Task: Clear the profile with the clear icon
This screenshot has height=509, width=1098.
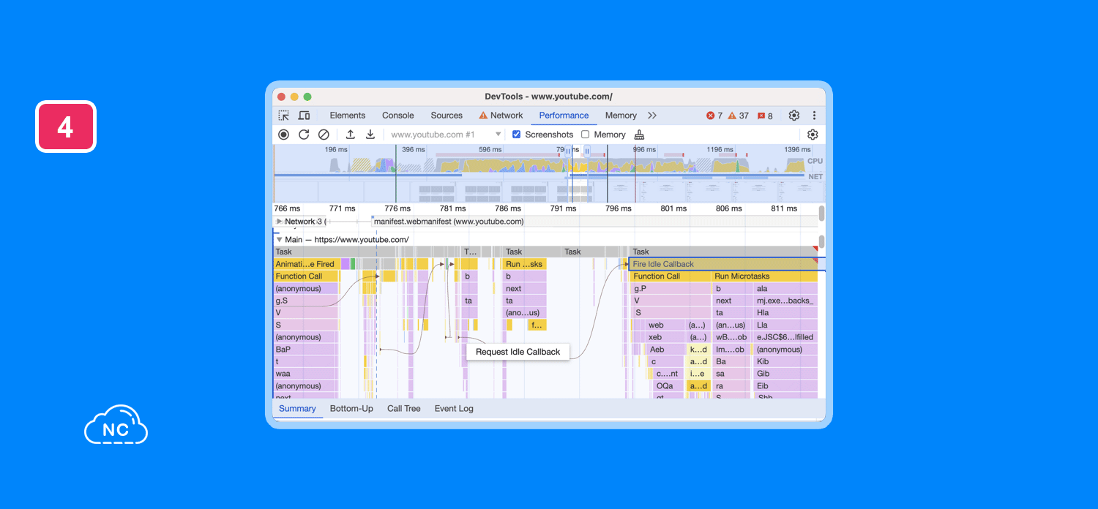Action: [324, 135]
